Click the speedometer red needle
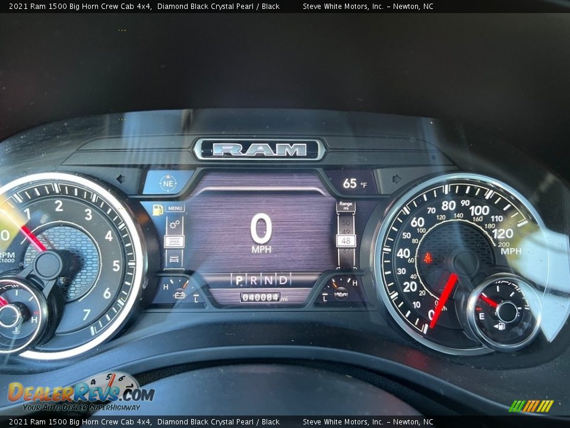This screenshot has height=428, width=570. (x=443, y=301)
